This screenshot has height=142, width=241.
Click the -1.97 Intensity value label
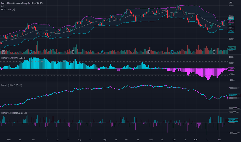pyautogui.click(x=231, y=69)
